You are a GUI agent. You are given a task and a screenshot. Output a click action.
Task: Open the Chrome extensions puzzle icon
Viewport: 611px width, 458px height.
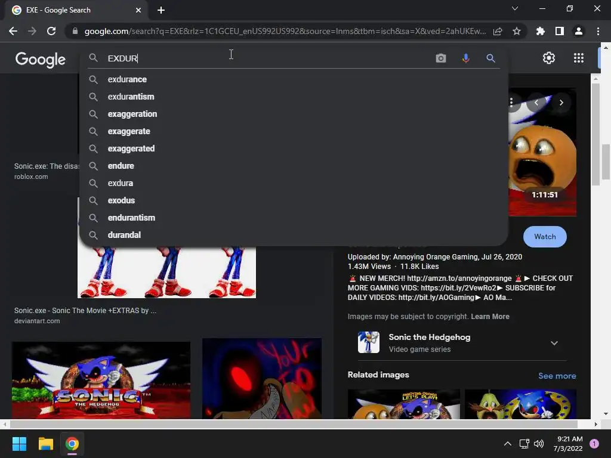tap(541, 31)
